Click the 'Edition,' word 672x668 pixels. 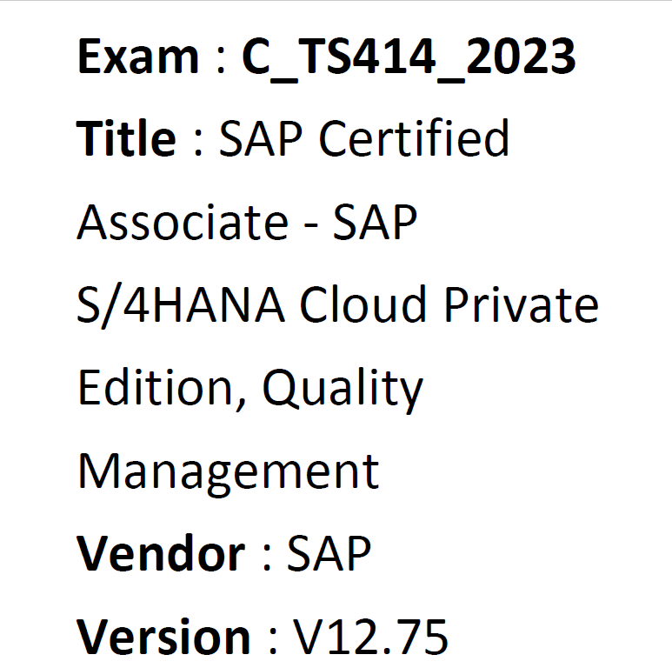click(x=163, y=389)
